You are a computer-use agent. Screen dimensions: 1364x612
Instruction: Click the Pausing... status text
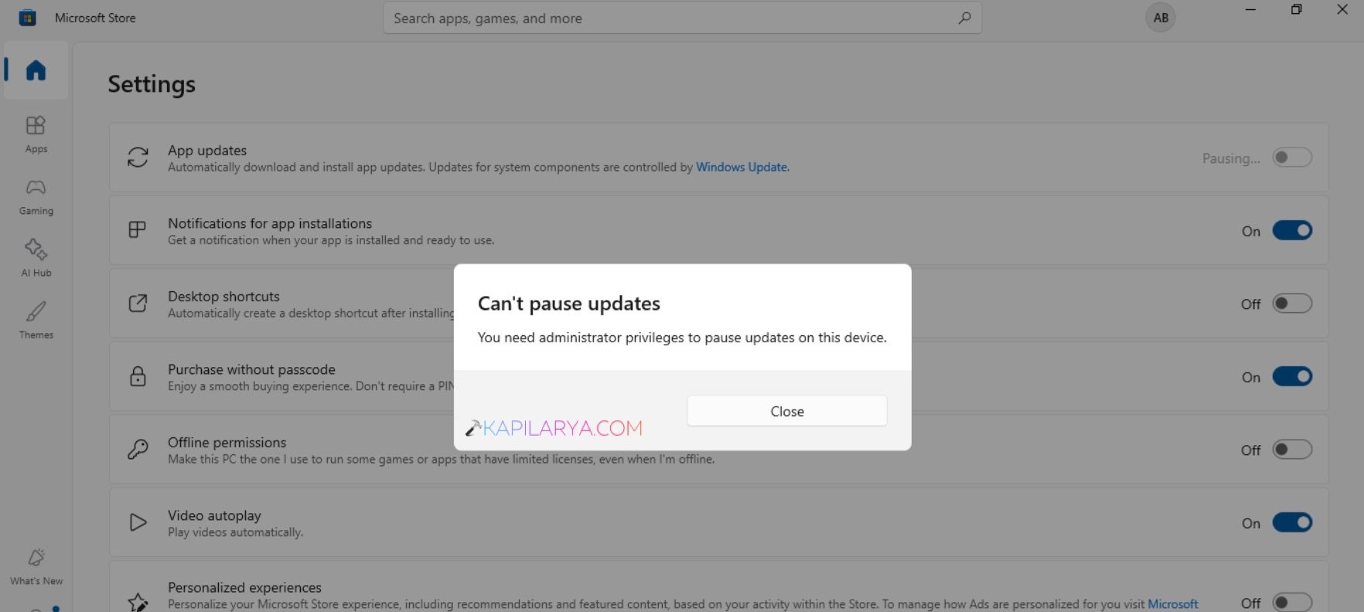1230,158
